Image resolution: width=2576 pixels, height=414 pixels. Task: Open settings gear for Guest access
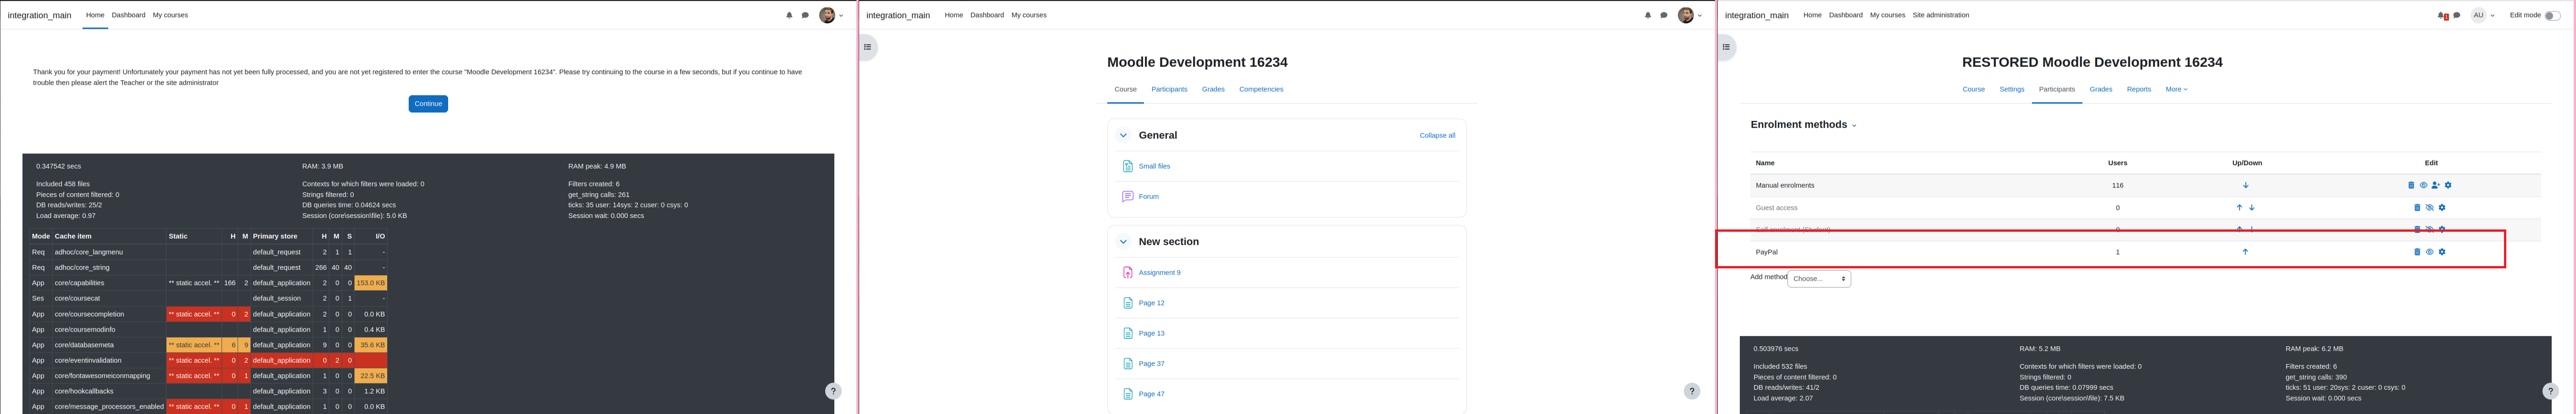[x=2442, y=207]
